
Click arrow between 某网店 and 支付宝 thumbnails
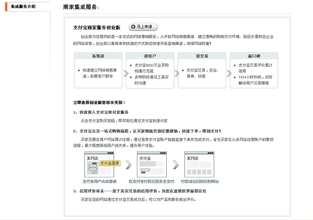tap(129, 165)
